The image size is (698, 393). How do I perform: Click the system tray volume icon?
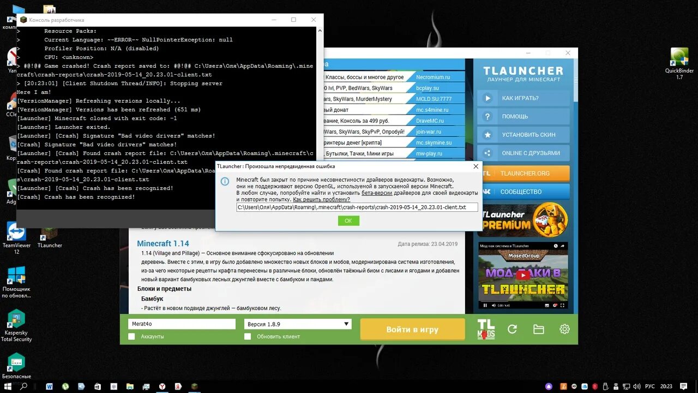tap(636, 386)
